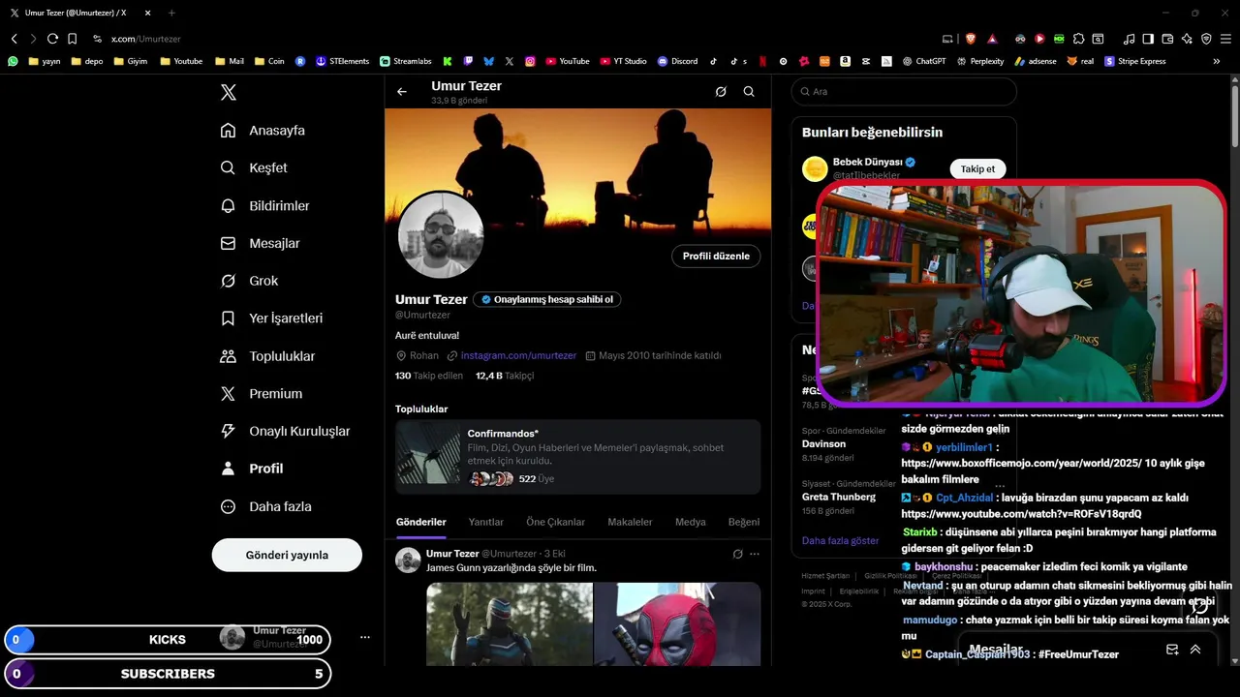
Task: Open Confirmandos community card
Action: pyautogui.click(x=577, y=457)
